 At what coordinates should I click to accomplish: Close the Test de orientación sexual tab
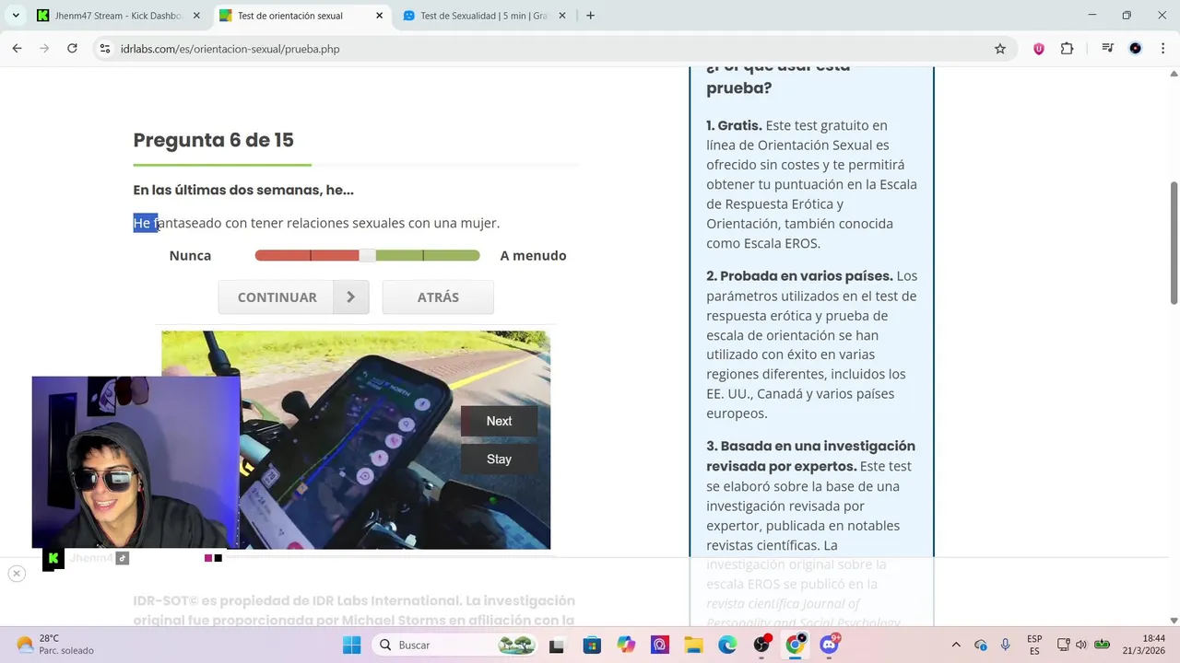click(380, 16)
